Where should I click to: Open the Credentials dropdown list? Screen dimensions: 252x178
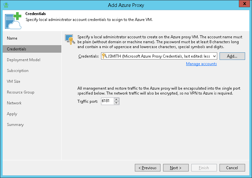pyautogui.click(x=214, y=56)
